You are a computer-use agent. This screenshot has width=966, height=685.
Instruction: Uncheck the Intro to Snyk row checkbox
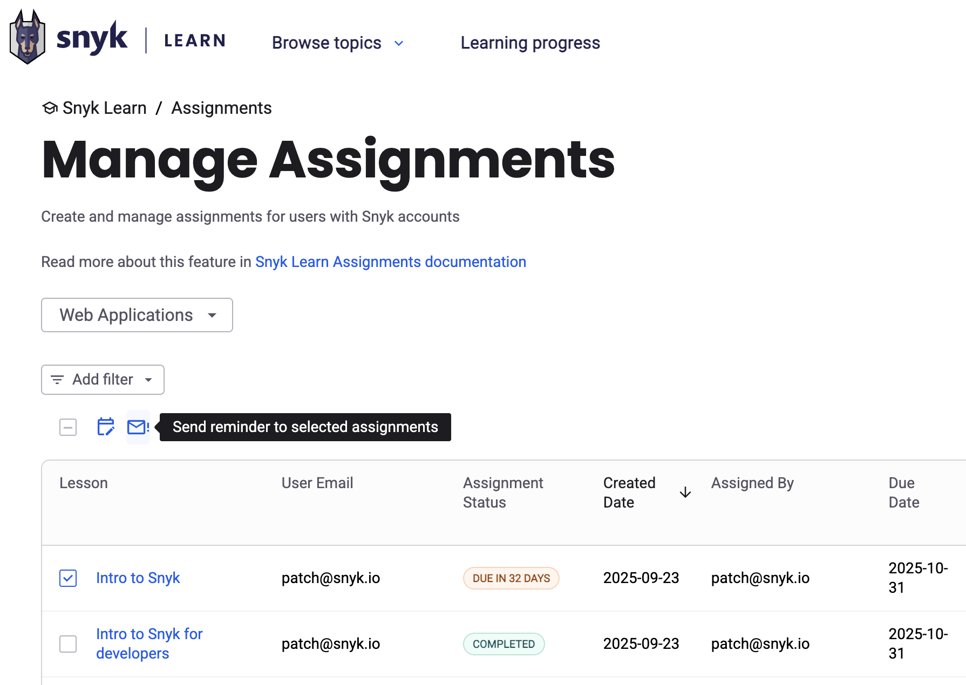[x=68, y=578]
